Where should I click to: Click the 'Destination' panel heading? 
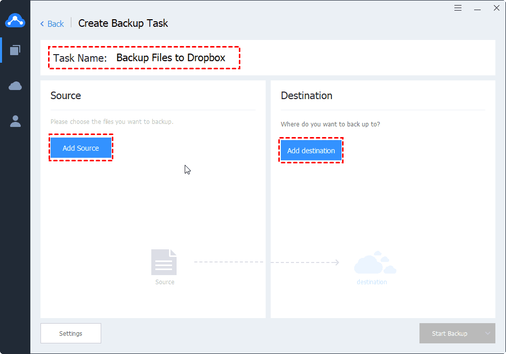point(307,96)
